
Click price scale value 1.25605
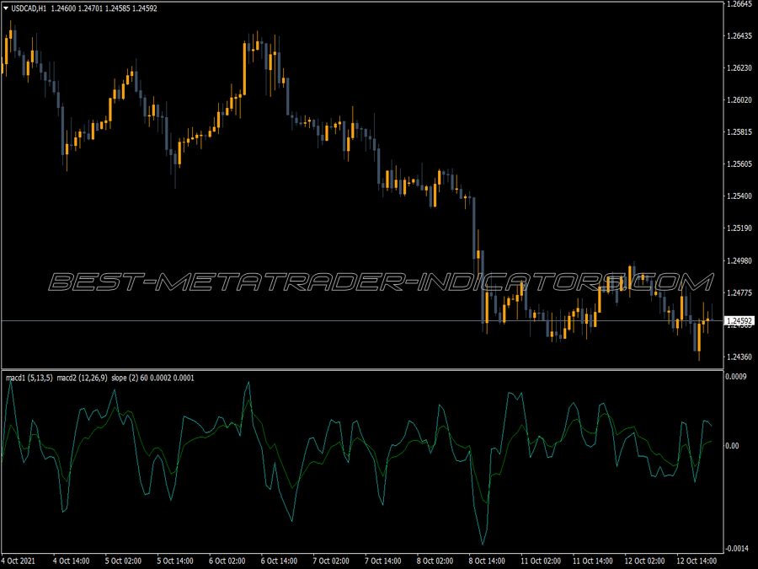click(x=739, y=164)
